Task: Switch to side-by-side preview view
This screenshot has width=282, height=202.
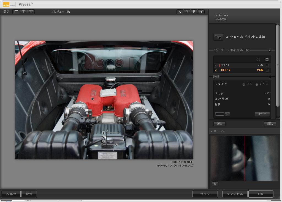Action: (x=31, y=12)
